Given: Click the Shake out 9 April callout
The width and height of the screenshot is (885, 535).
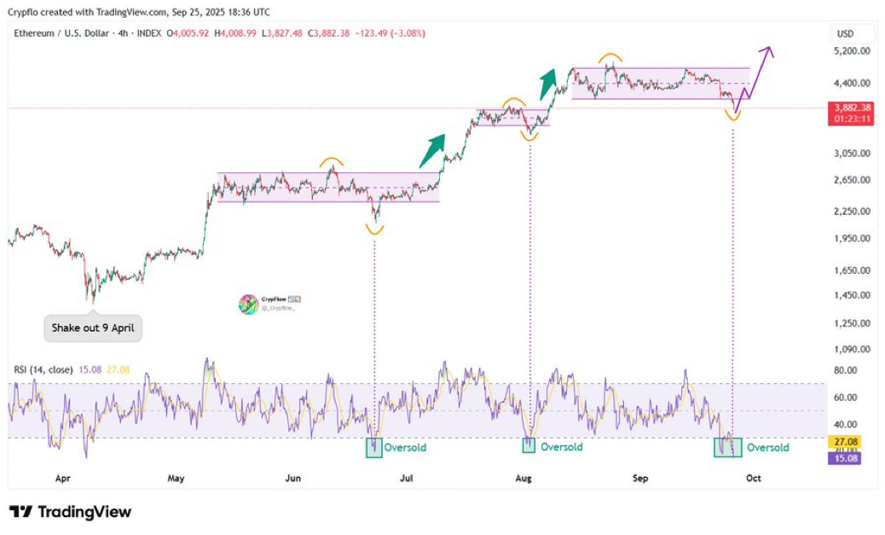Looking at the screenshot, I should 93,328.
